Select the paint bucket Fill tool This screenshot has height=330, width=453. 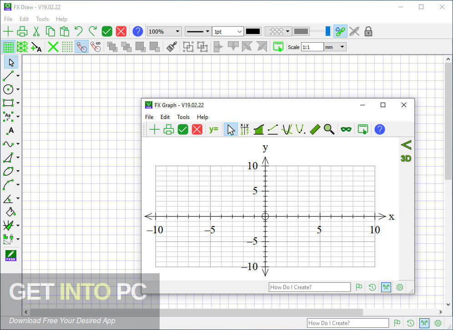(11, 212)
